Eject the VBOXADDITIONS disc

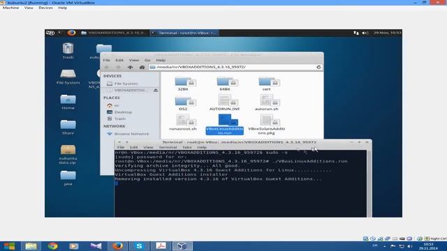coord(156,90)
